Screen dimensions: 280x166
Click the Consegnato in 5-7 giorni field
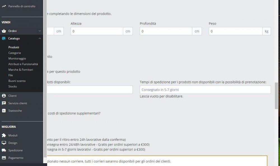pos(205,90)
